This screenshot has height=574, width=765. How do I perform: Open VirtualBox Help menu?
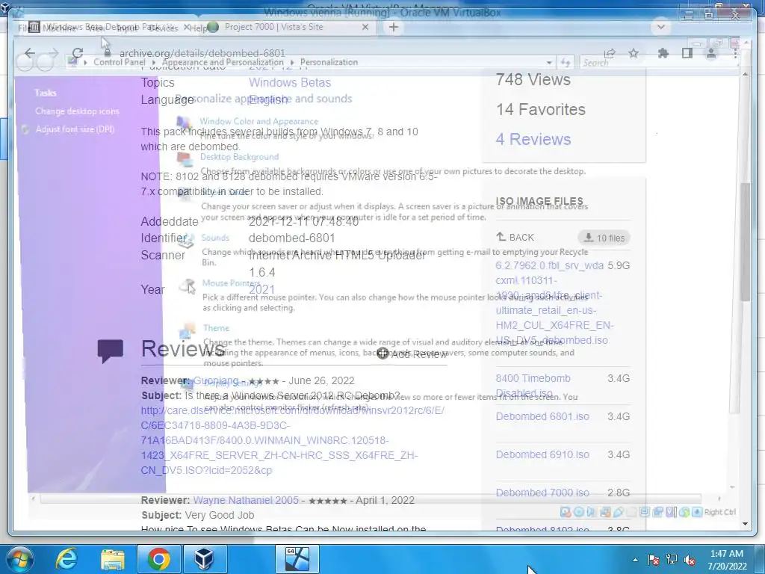click(x=198, y=28)
